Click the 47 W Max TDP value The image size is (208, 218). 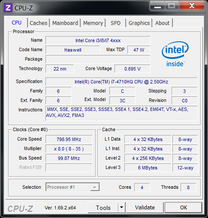139,50
